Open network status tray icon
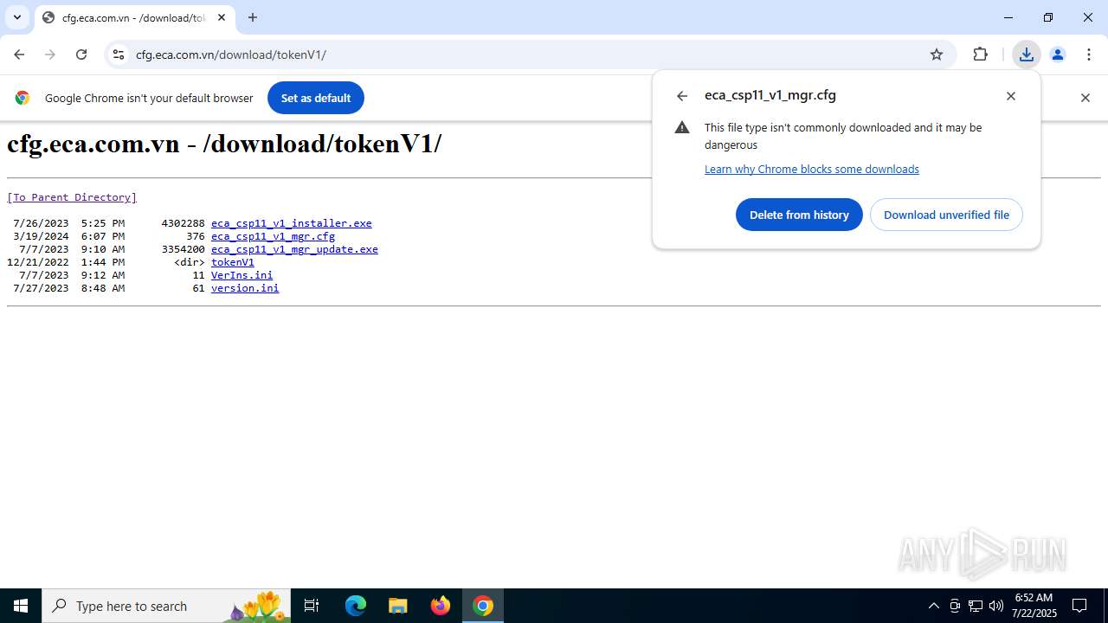 coord(976,606)
